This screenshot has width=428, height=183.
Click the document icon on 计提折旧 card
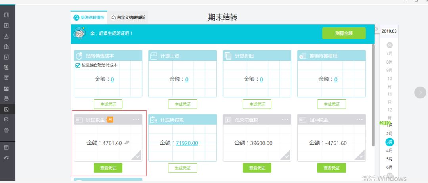[x=228, y=56]
